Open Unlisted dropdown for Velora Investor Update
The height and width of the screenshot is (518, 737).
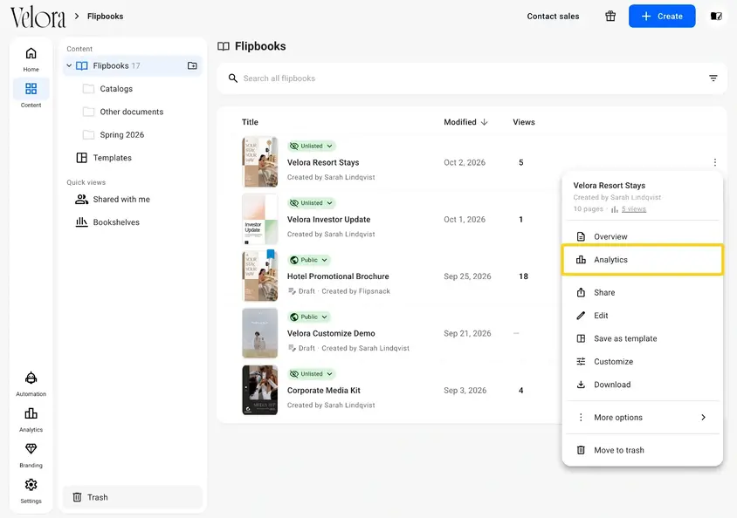pos(312,202)
